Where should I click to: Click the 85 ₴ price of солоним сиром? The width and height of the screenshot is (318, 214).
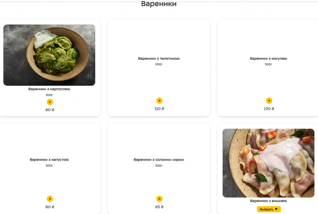(159, 207)
